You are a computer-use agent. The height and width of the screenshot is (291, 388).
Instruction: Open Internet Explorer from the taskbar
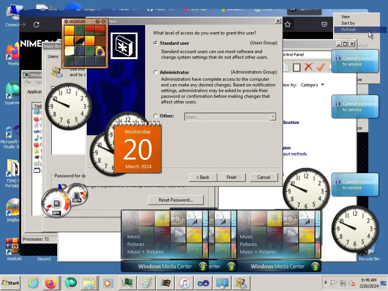coord(33,283)
